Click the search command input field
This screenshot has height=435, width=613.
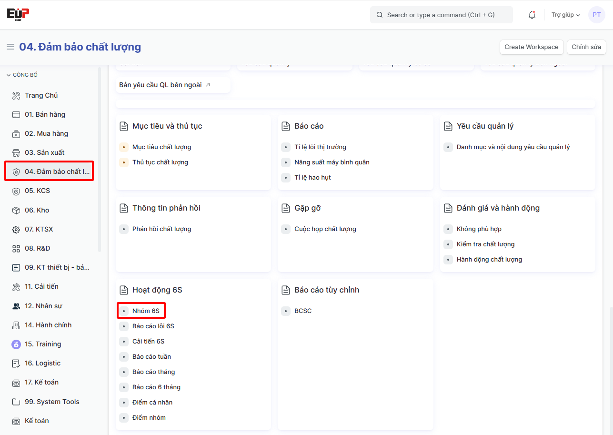coord(441,15)
